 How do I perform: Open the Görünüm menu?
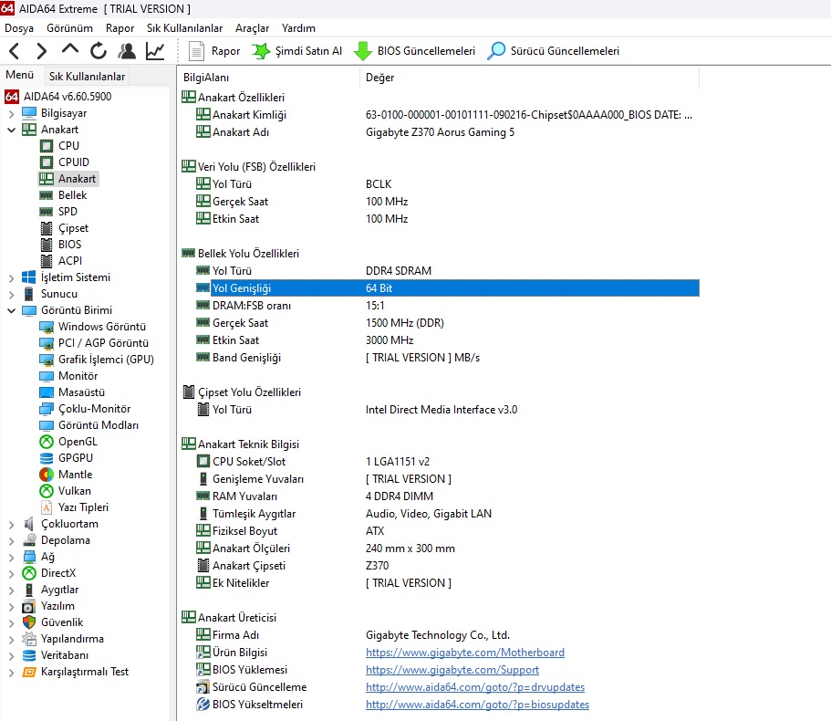click(x=69, y=28)
